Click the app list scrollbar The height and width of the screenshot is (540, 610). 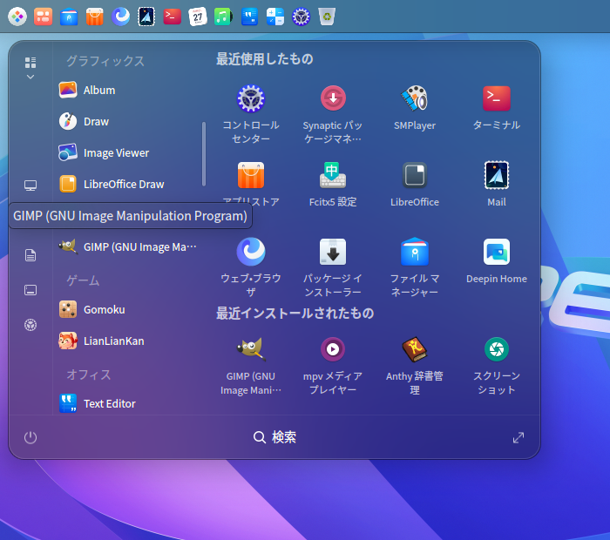[203, 154]
